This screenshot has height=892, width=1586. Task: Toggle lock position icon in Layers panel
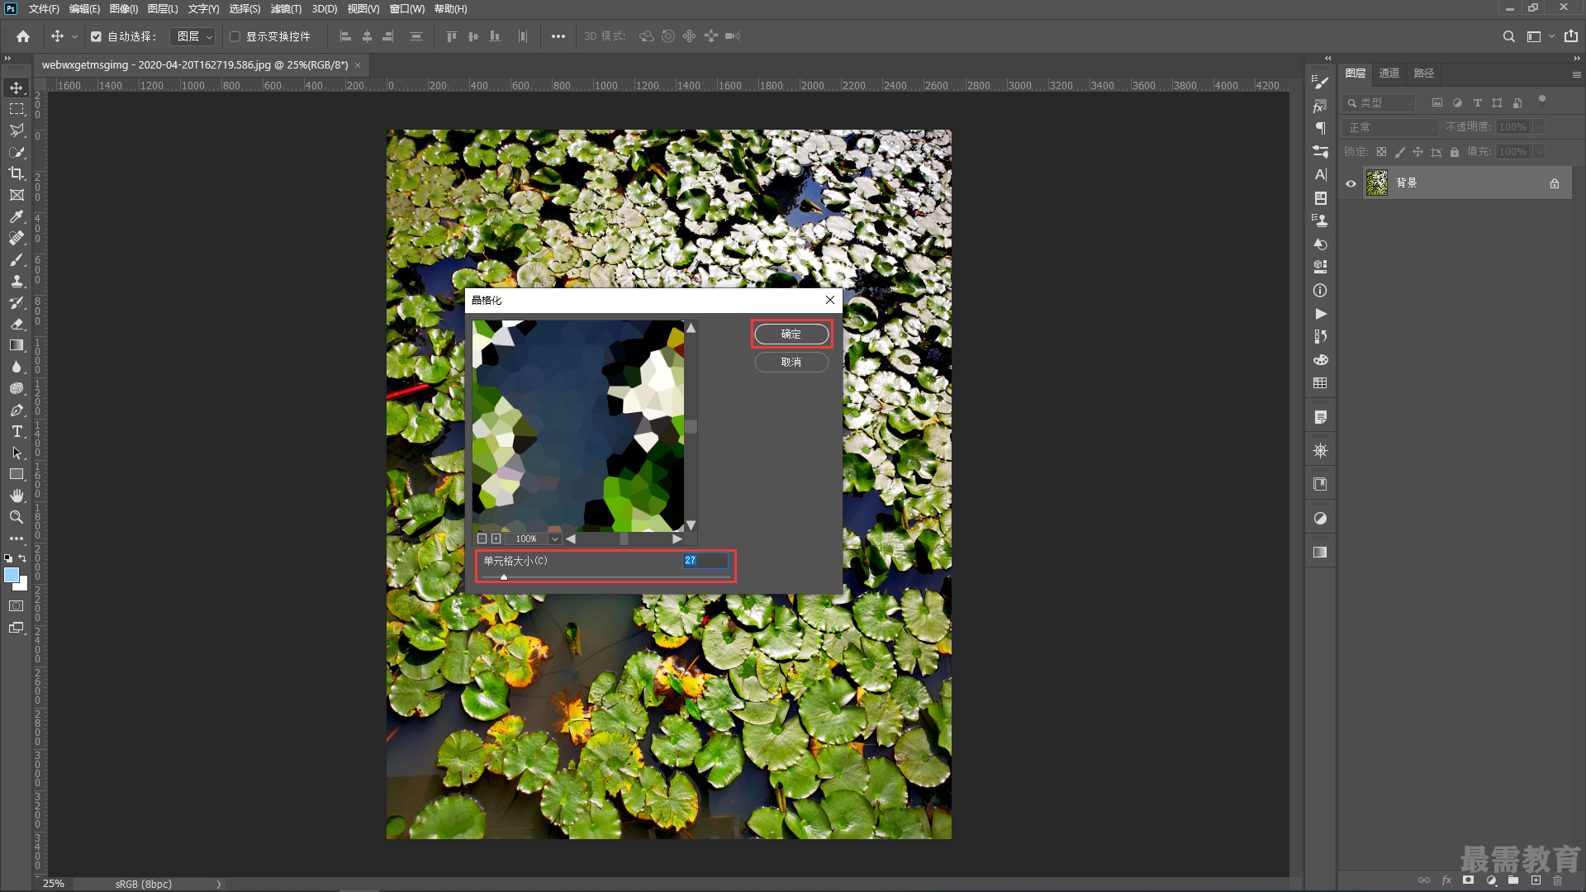[1417, 152]
